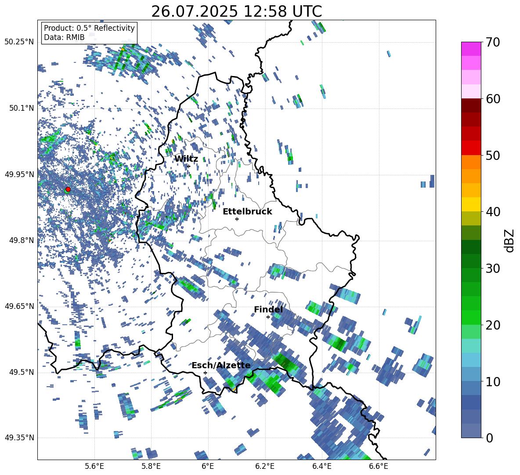Click the dBZ colorbar label

coord(509,240)
